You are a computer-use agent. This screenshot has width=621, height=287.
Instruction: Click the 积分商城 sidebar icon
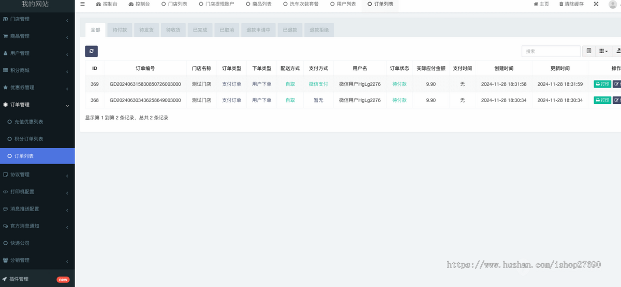5,70
